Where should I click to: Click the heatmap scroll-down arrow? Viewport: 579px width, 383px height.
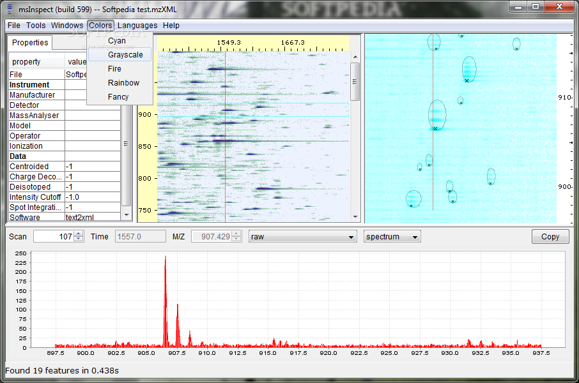(x=355, y=217)
